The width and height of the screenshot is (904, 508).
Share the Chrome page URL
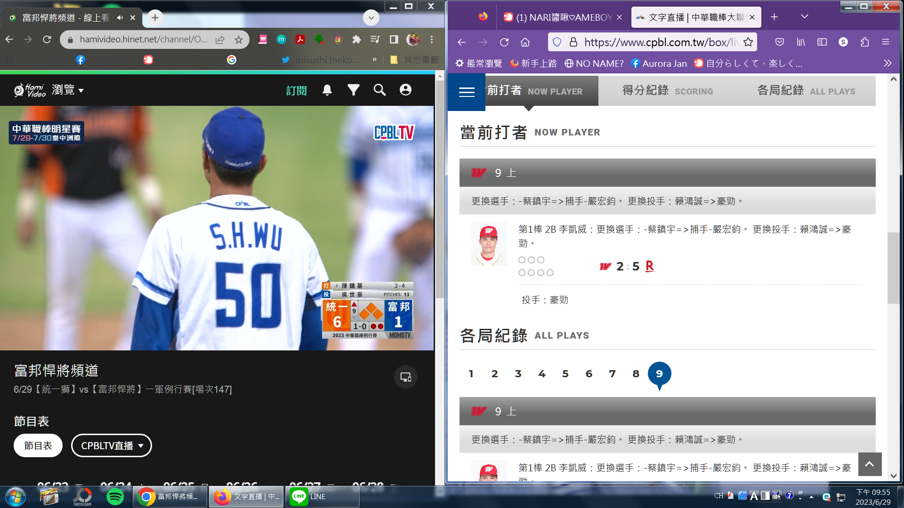pos(220,40)
